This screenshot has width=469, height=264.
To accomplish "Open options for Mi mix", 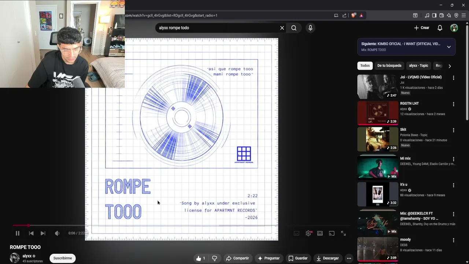I will [454, 159].
